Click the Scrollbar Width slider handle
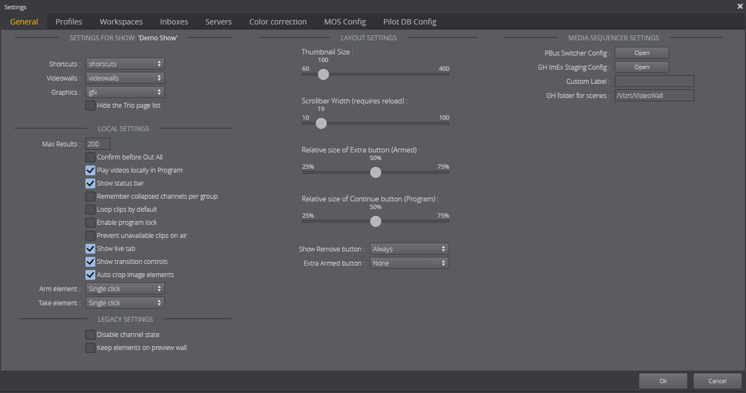The width and height of the screenshot is (746, 393). click(321, 124)
